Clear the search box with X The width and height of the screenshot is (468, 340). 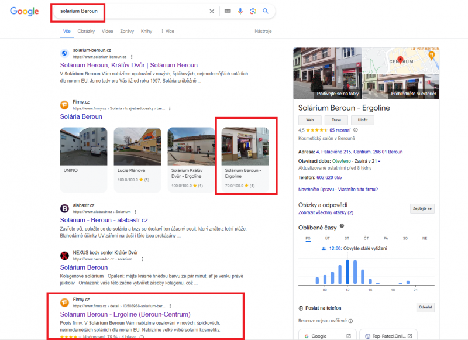pyautogui.click(x=212, y=11)
